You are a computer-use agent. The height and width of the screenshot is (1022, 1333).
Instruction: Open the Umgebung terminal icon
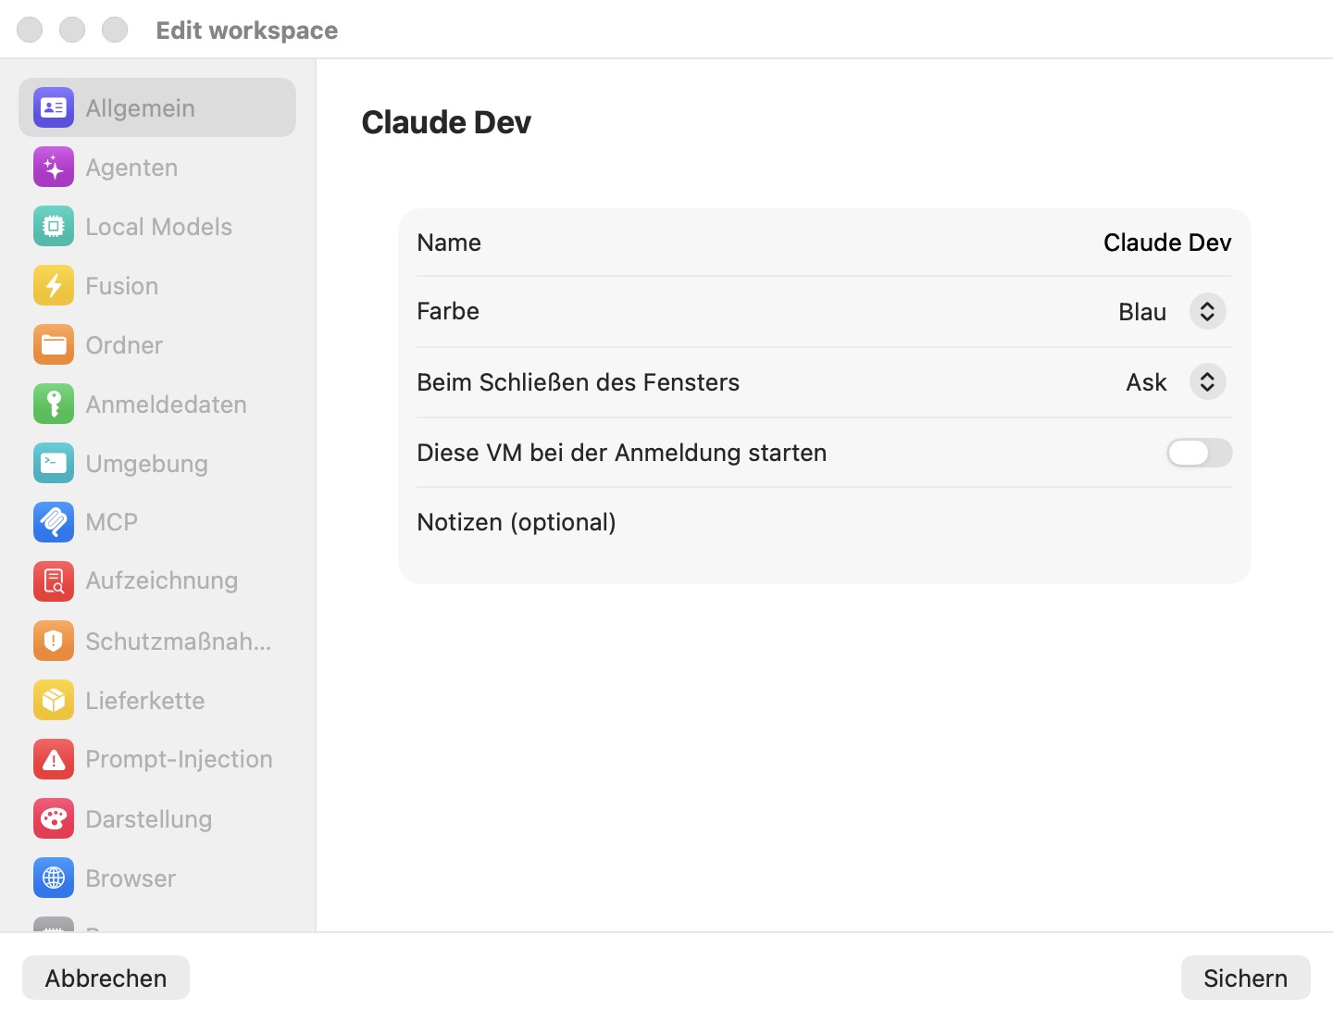[54, 464]
